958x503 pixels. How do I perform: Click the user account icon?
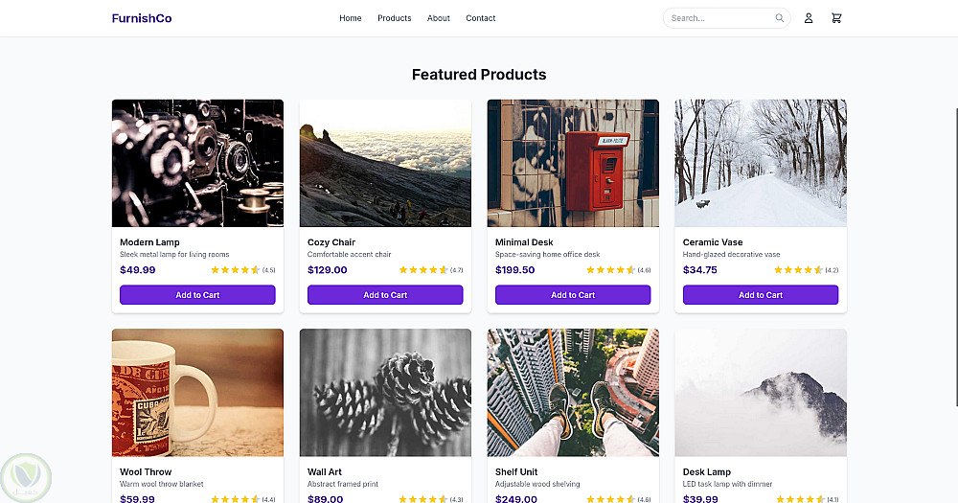(809, 18)
